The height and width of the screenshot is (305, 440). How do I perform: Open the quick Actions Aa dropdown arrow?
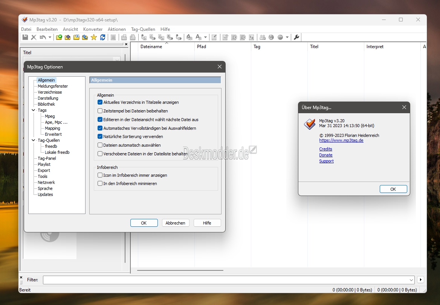point(205,37)
